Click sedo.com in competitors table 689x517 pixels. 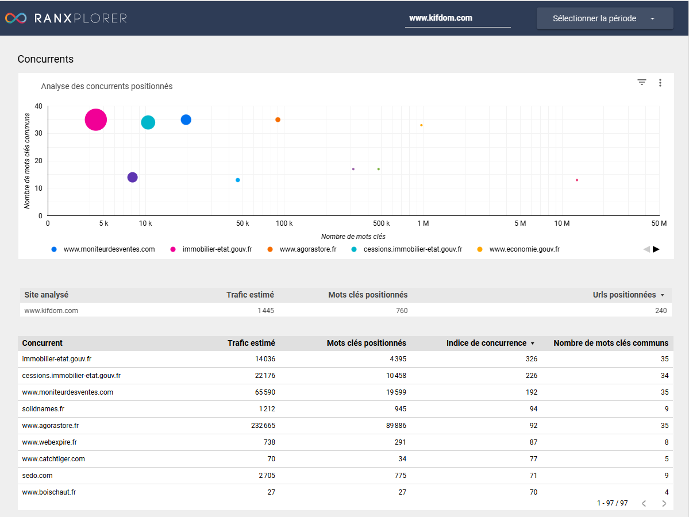pyautogui.click(x=37, y=476)
